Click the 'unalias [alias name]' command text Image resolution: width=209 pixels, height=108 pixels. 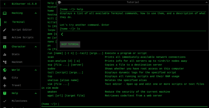point(63,80)
